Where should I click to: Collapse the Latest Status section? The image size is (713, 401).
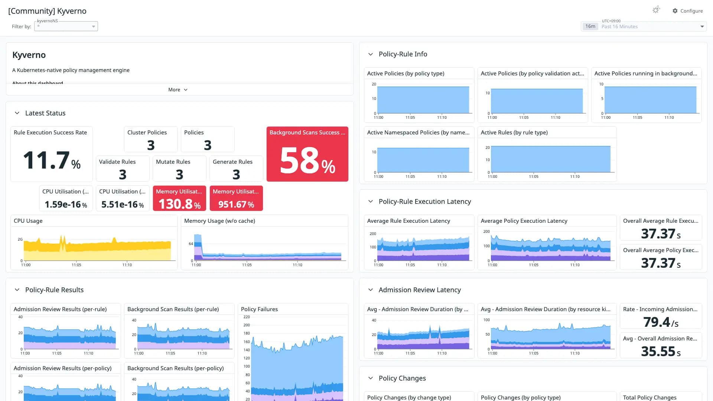click(x=17, y=113)
